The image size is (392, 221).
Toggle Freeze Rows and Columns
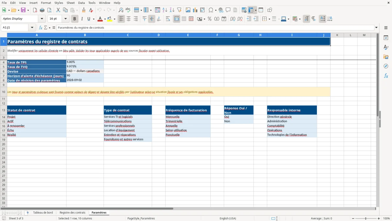251,10
